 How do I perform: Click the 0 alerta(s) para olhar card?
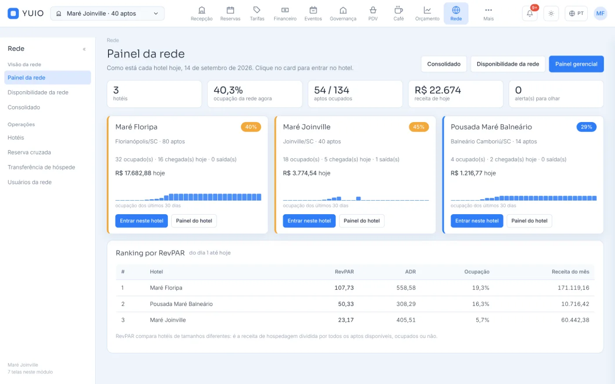556,94
